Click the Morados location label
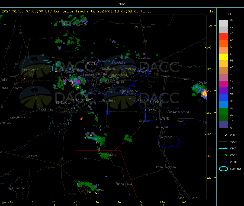The height and width of the screenshot is (206, 244). point(31,155)
